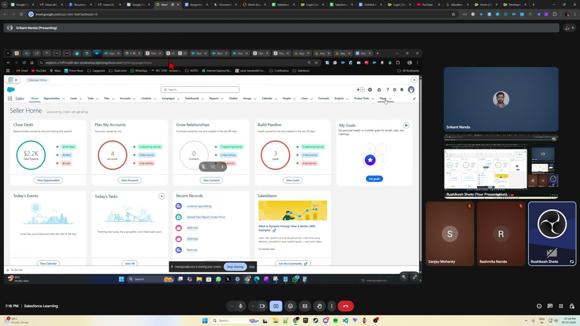The width and height of the screenshot is (580, 326).
Task: Click the View Accounts button
Action: point(130,180)
